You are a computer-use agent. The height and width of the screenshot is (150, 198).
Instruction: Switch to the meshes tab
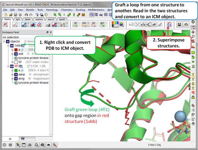pos(39,19)
